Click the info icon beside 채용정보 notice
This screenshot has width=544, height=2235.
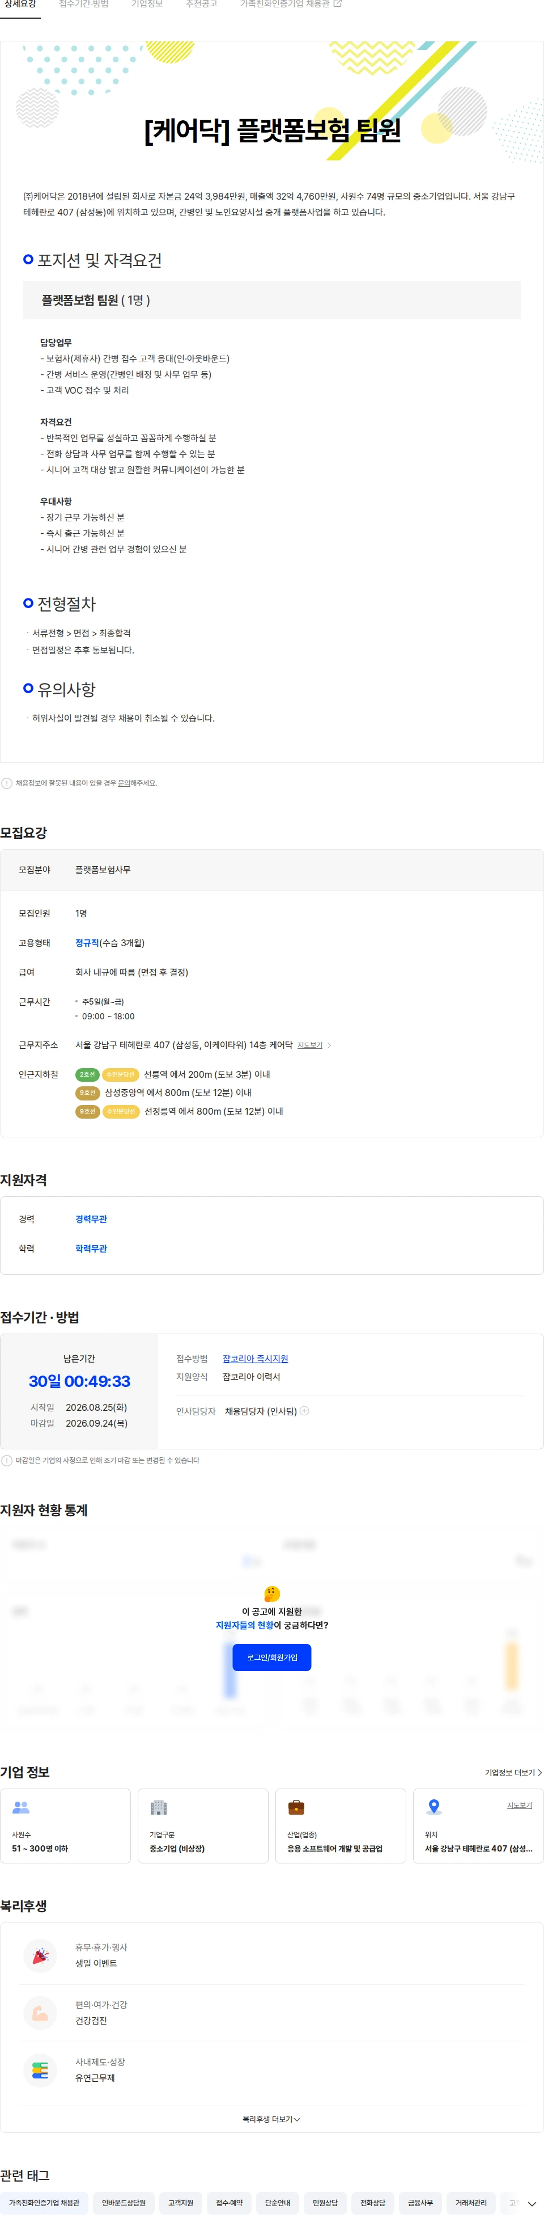tap(7, 783)
